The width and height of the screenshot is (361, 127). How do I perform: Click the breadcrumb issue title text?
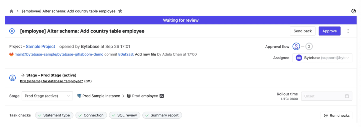[x=69, y=11]
